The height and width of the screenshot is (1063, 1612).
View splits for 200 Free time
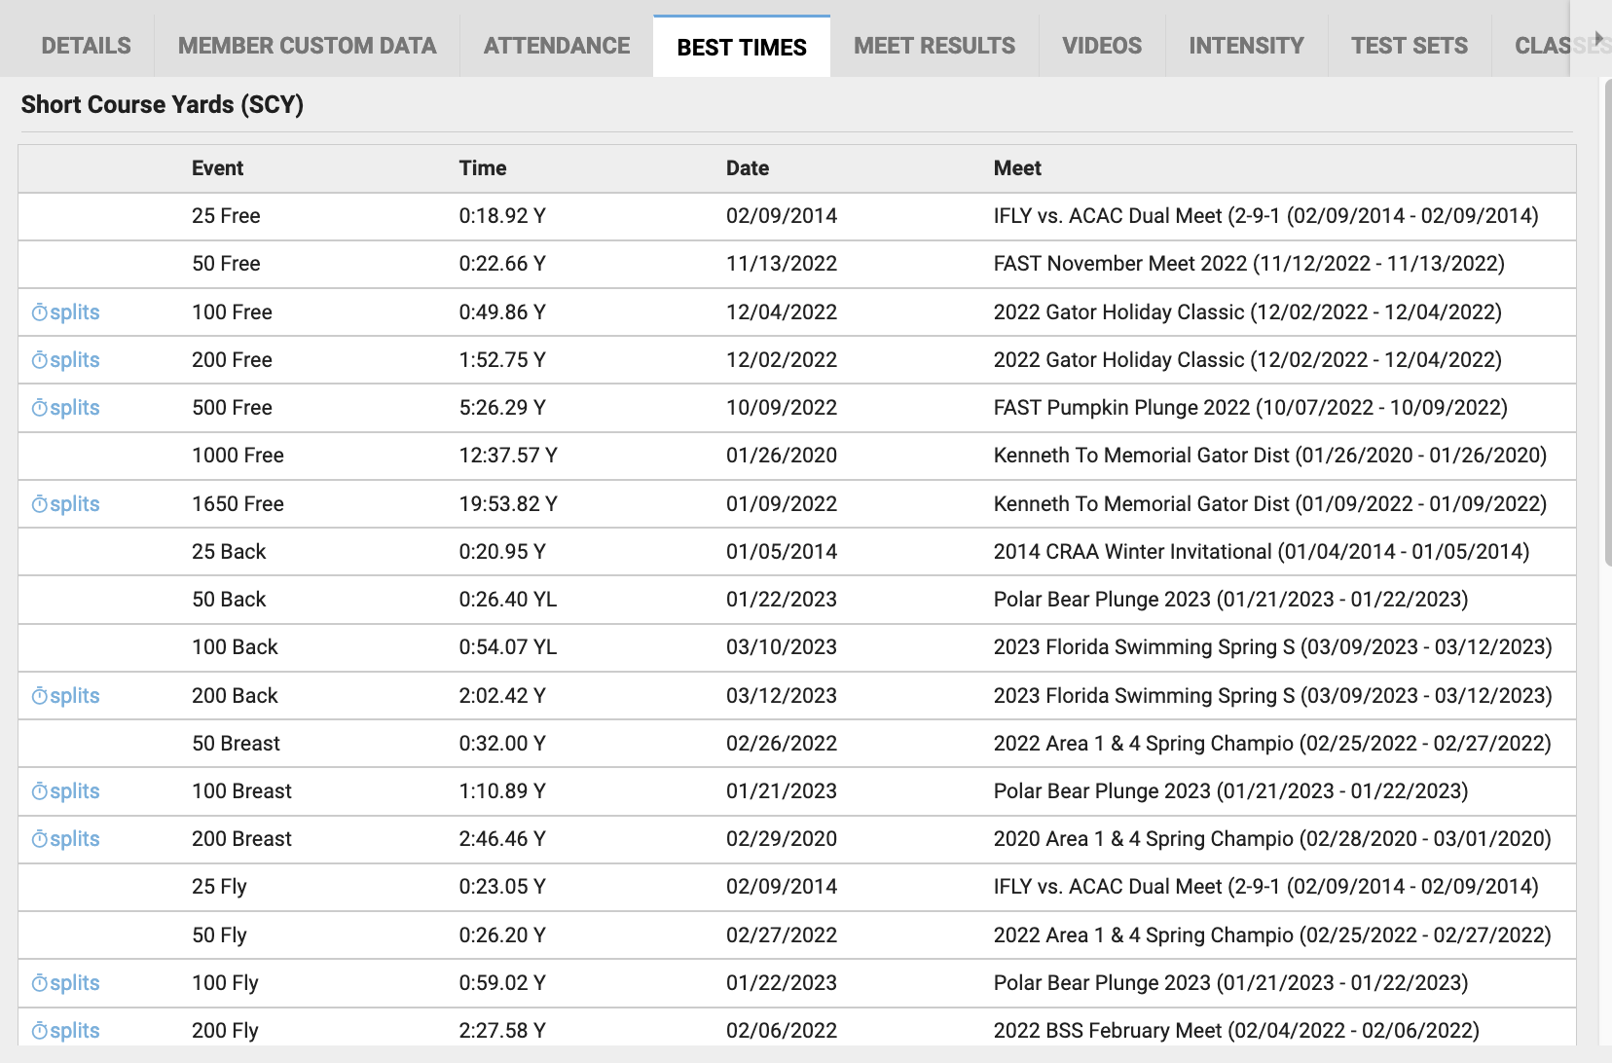click(x=66, y=360)
